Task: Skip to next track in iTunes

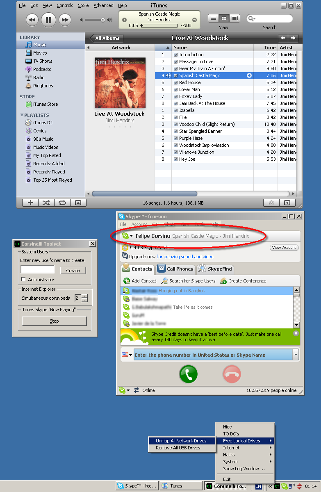Action: pyautogui.click(x=65, y=19)
